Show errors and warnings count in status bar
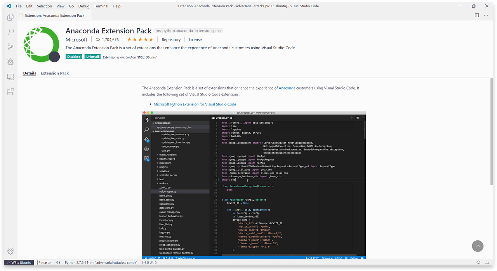The height and width of the screenshot is (271, 497). point(149,262)
